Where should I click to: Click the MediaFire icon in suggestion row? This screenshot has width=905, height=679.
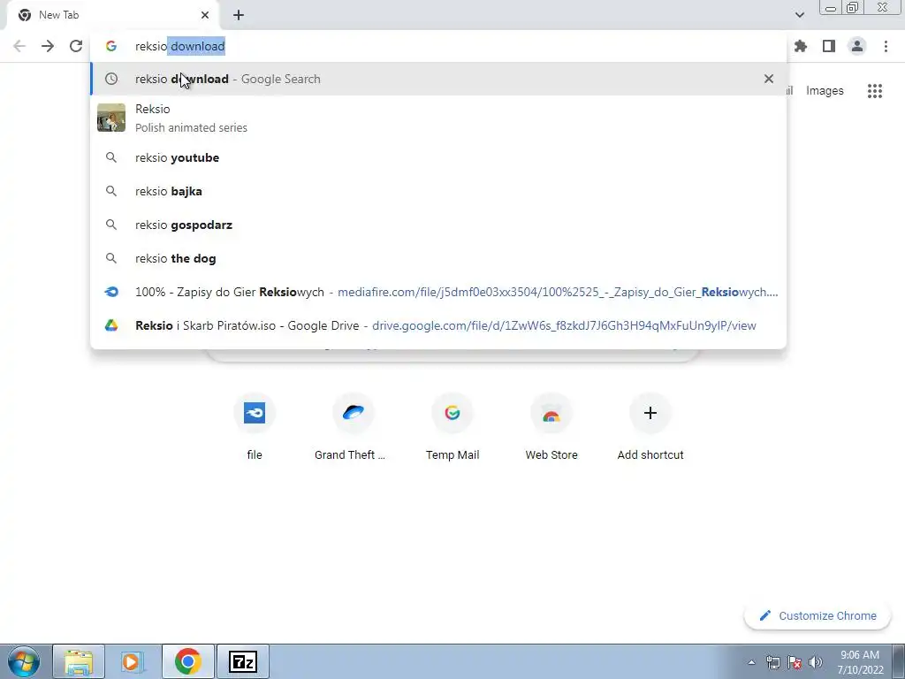point(111,292)
